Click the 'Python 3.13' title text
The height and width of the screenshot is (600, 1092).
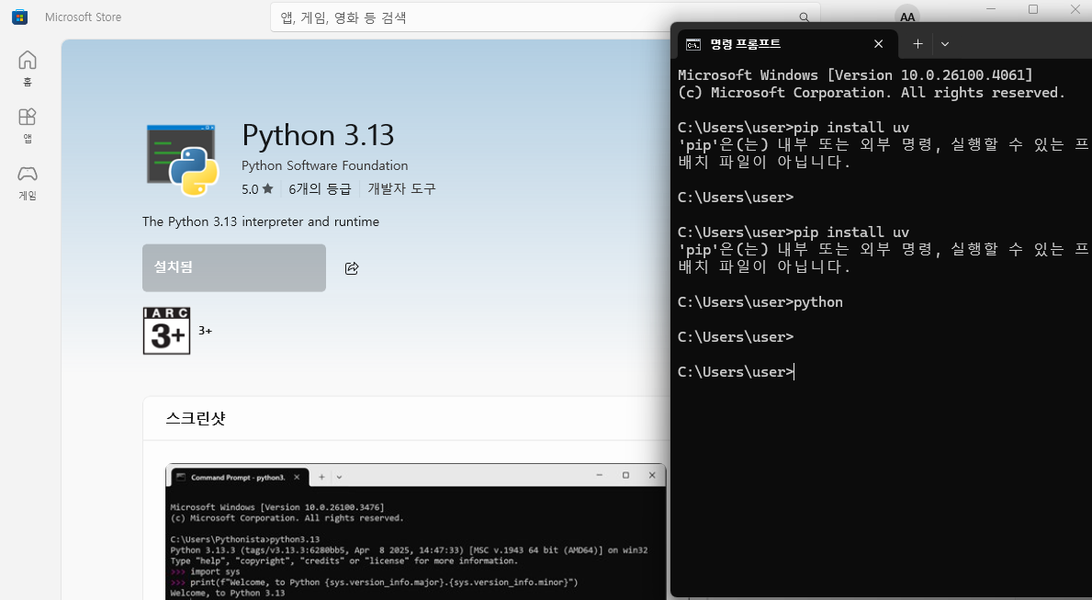(319, 135)
